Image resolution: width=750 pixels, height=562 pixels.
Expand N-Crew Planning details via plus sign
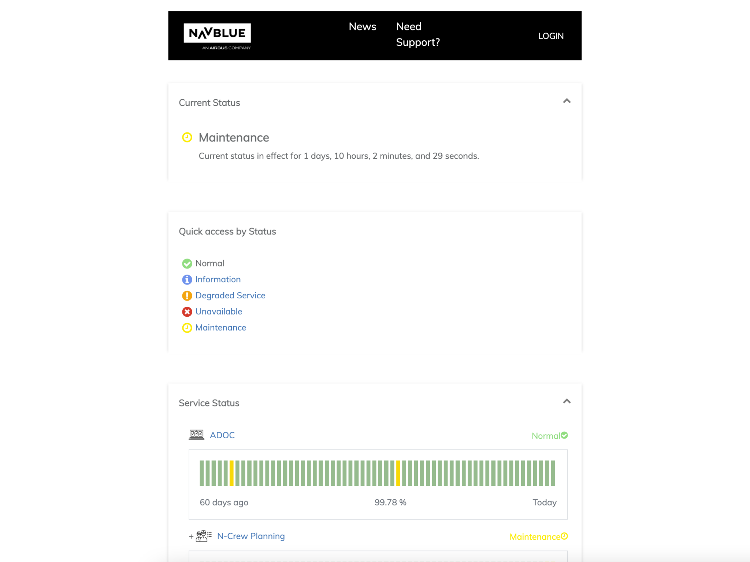191,536
